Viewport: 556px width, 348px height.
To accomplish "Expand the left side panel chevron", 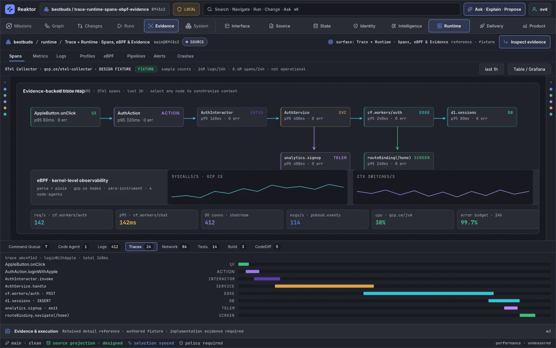I will point(5,82).
